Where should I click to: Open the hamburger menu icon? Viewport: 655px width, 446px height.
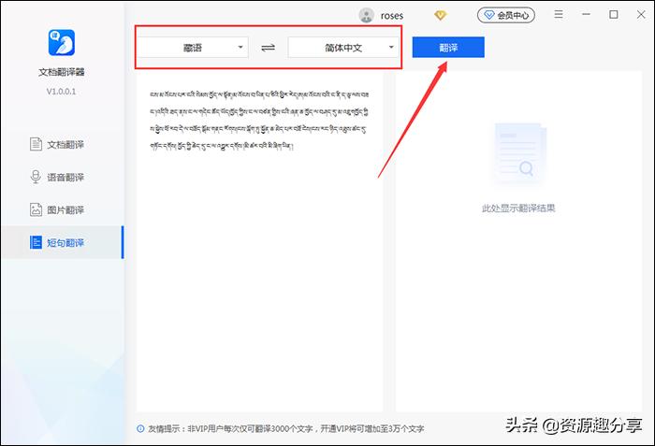coord(559,15)
